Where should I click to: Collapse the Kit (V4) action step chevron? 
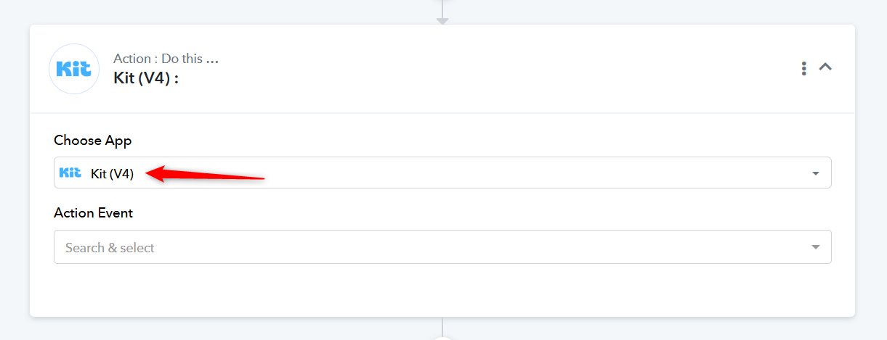click(825, 67)
